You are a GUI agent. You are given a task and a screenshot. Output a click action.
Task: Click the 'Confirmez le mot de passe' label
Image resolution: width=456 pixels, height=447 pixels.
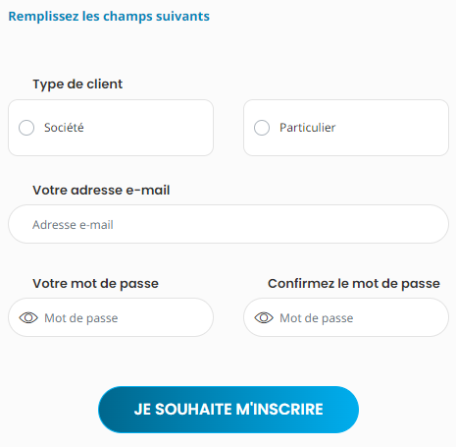pos(354,284)
